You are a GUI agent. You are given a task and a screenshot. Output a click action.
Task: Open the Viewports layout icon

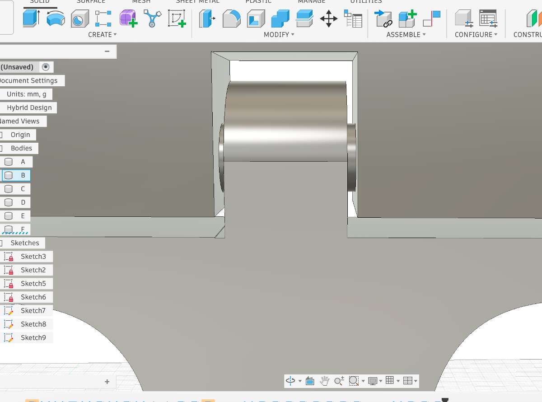[407, 381]
